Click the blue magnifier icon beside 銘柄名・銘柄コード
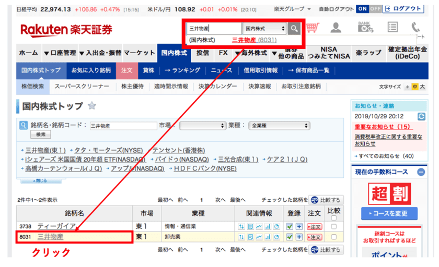This screenshot has width=439, height=267. coord(24,125)
